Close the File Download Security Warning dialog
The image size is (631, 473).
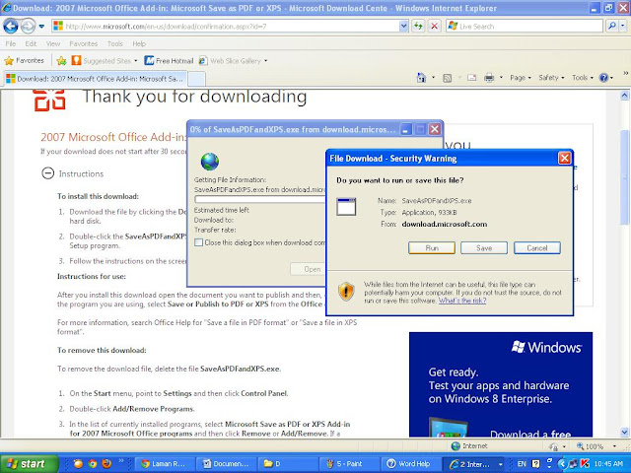pos(564,158)
